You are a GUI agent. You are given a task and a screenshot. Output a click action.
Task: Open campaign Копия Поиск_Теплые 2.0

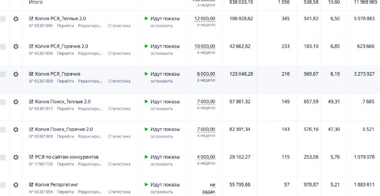(63, 102)
